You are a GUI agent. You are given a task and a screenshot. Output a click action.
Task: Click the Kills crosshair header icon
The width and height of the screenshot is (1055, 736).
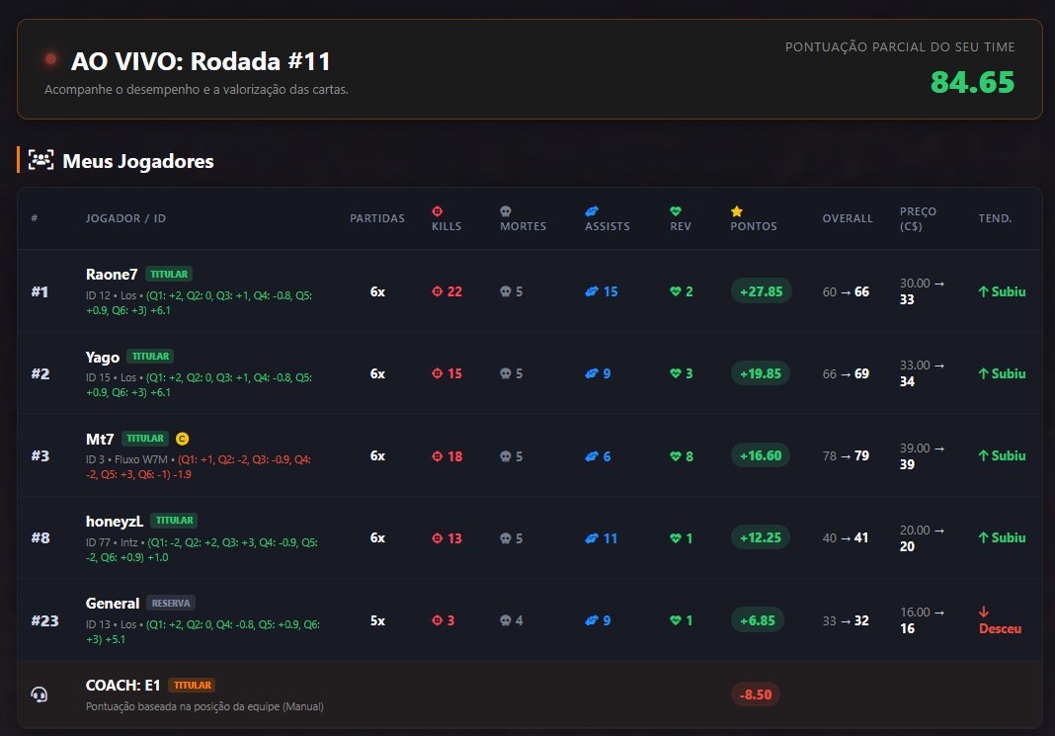[x=438, y=211]
